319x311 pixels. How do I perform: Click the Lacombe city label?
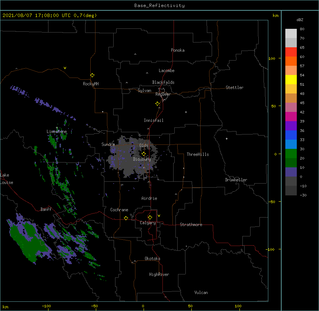tap(167, 71)
